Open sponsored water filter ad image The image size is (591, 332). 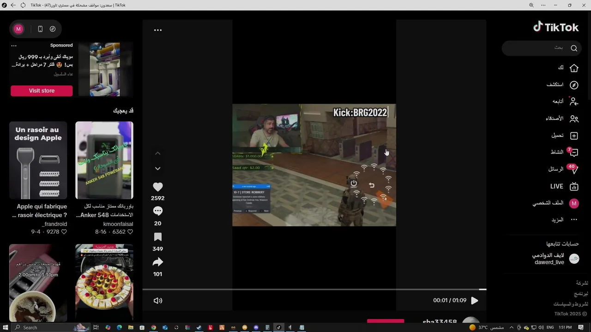pyautogui.click(x=105, y=69)
